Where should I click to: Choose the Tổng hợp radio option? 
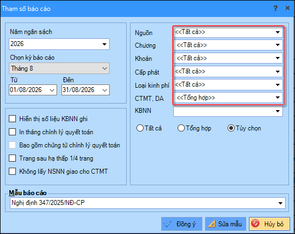click(x=181, y=128)
